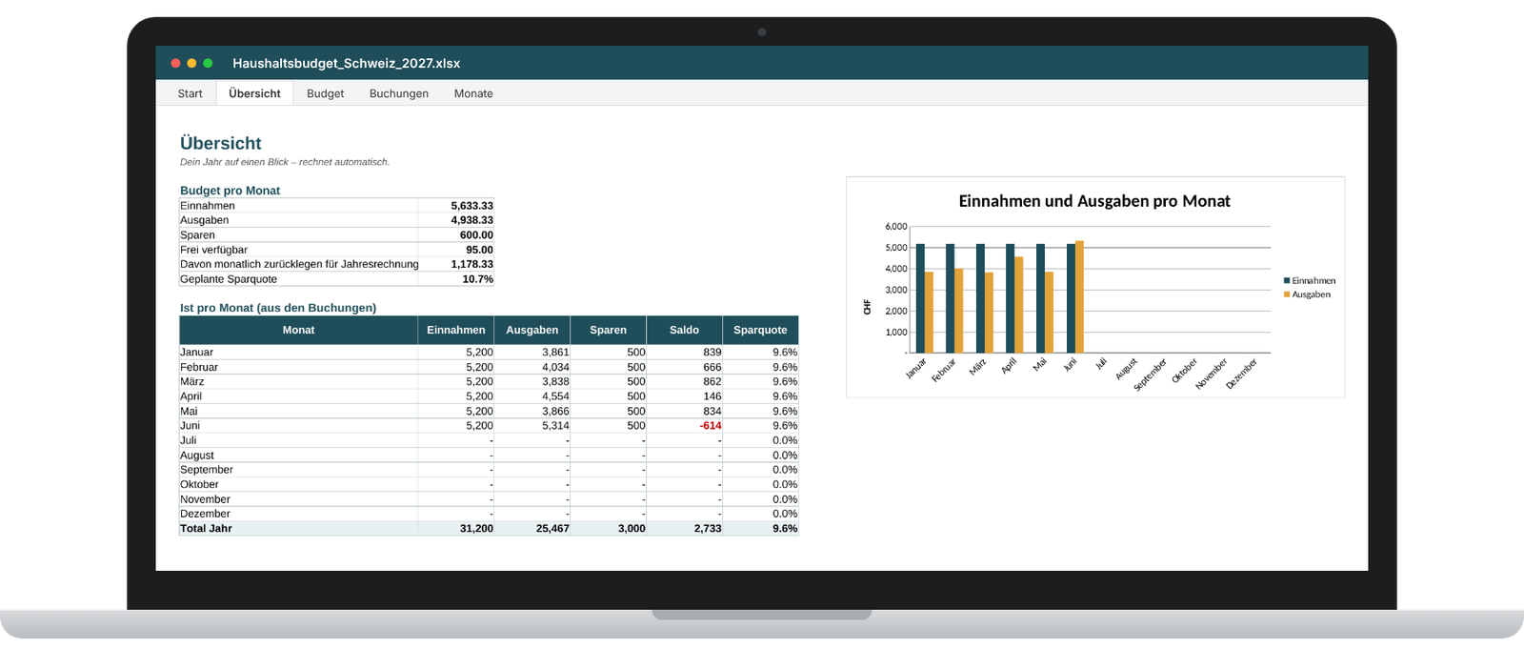Viewport: 1524px width, 669px height.
Task: Select the Januar row label
Action: coord(197,353)
